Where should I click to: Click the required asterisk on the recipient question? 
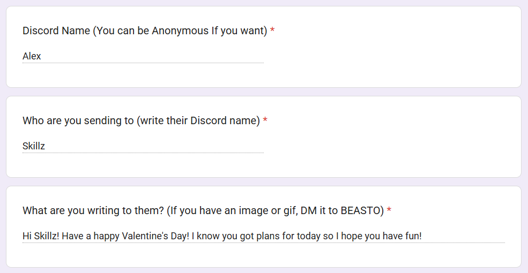coord(265,121)
